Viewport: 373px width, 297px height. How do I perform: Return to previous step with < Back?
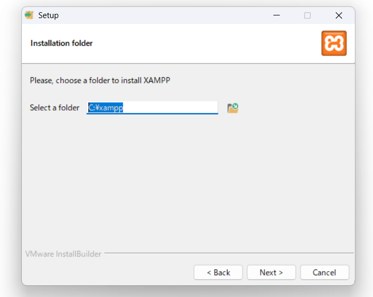[218, 273]
